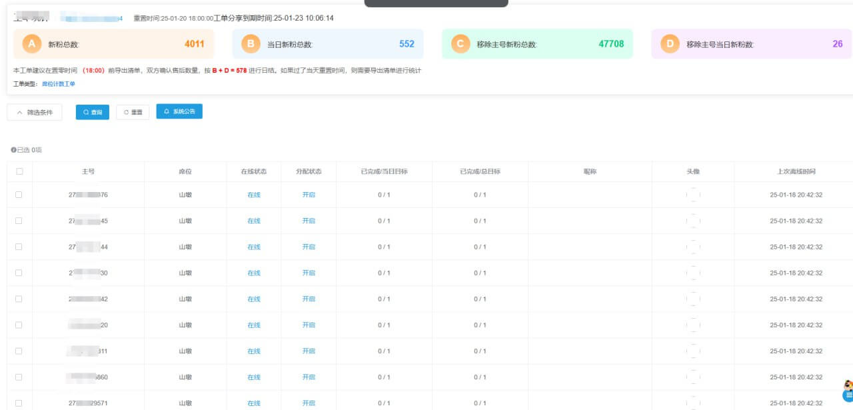Click the avatar placeholder in first row

point(693,195)
